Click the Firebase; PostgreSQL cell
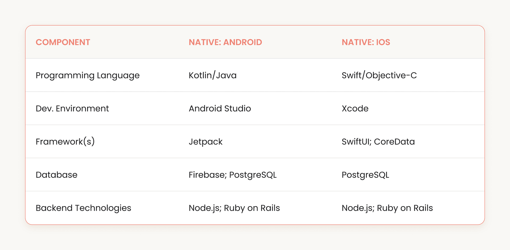 coord(233,175)
